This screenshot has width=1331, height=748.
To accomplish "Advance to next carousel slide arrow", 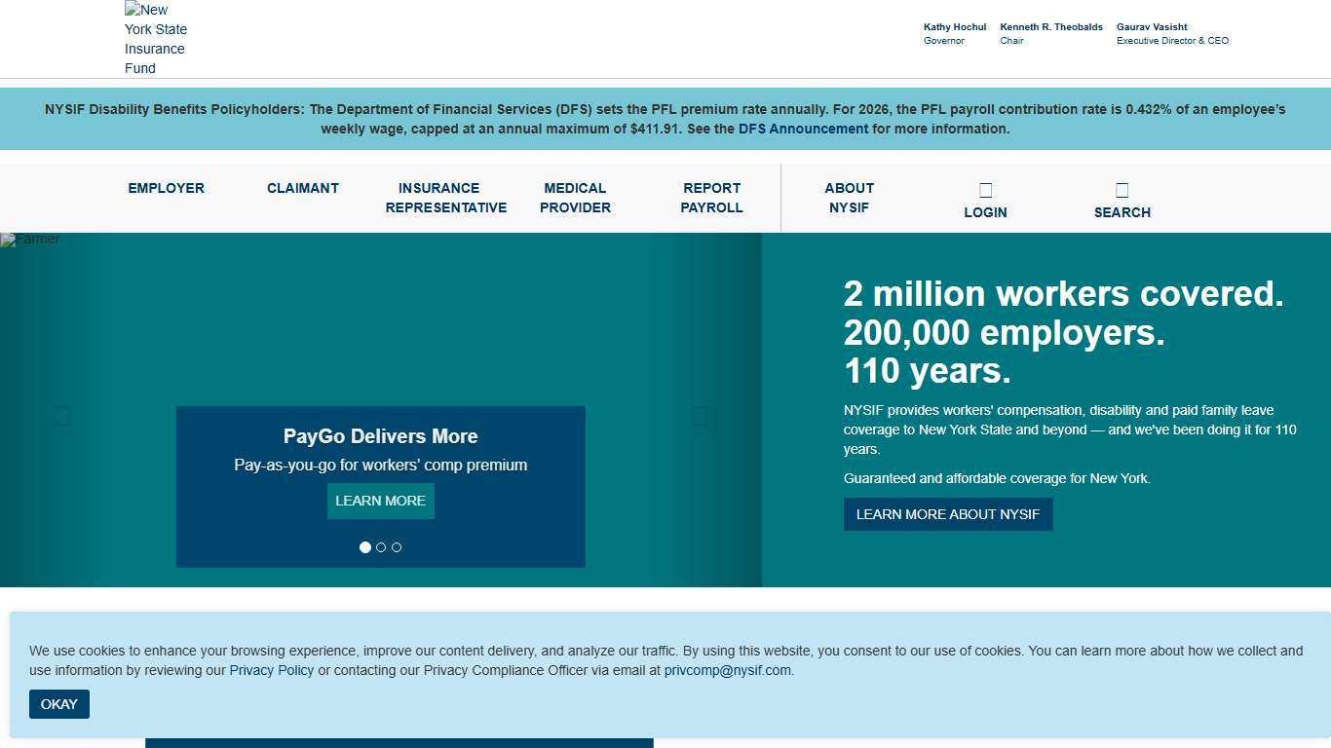I will coord(699,417).
